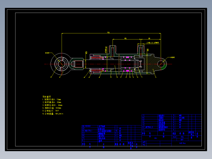The image size is (212, 159).
Task: Click the rod-side oil port fitting
Action: coord(113,50)
